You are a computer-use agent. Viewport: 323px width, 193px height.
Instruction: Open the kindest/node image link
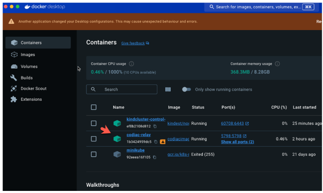click(x=178, y=123)
